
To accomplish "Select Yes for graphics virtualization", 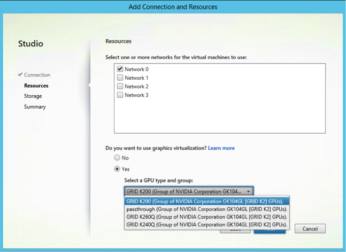I will click(117, 169).
